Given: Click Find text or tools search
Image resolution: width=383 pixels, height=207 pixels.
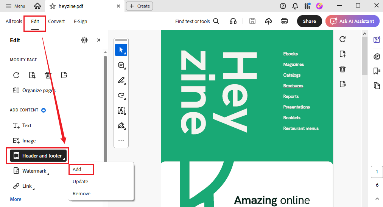Looking at the screenshot, I should (197, 21).
